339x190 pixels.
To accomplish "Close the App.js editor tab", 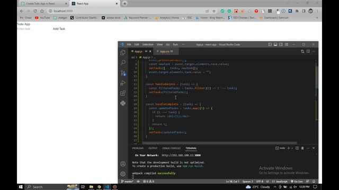I will click(x=150, y=51).
